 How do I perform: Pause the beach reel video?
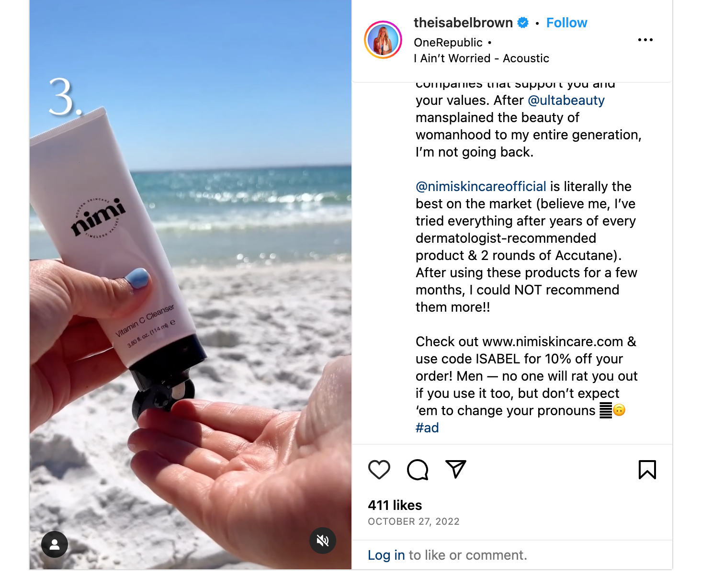tap(191, 285)
